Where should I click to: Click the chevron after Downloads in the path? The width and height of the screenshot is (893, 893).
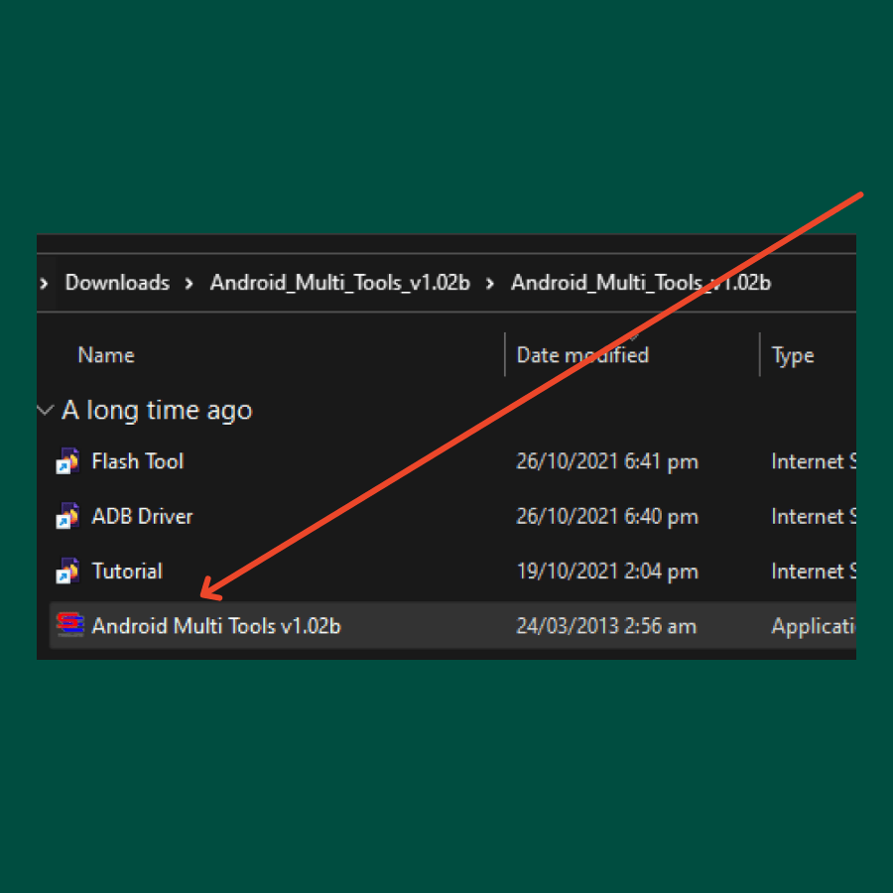[x=189, y=283]
